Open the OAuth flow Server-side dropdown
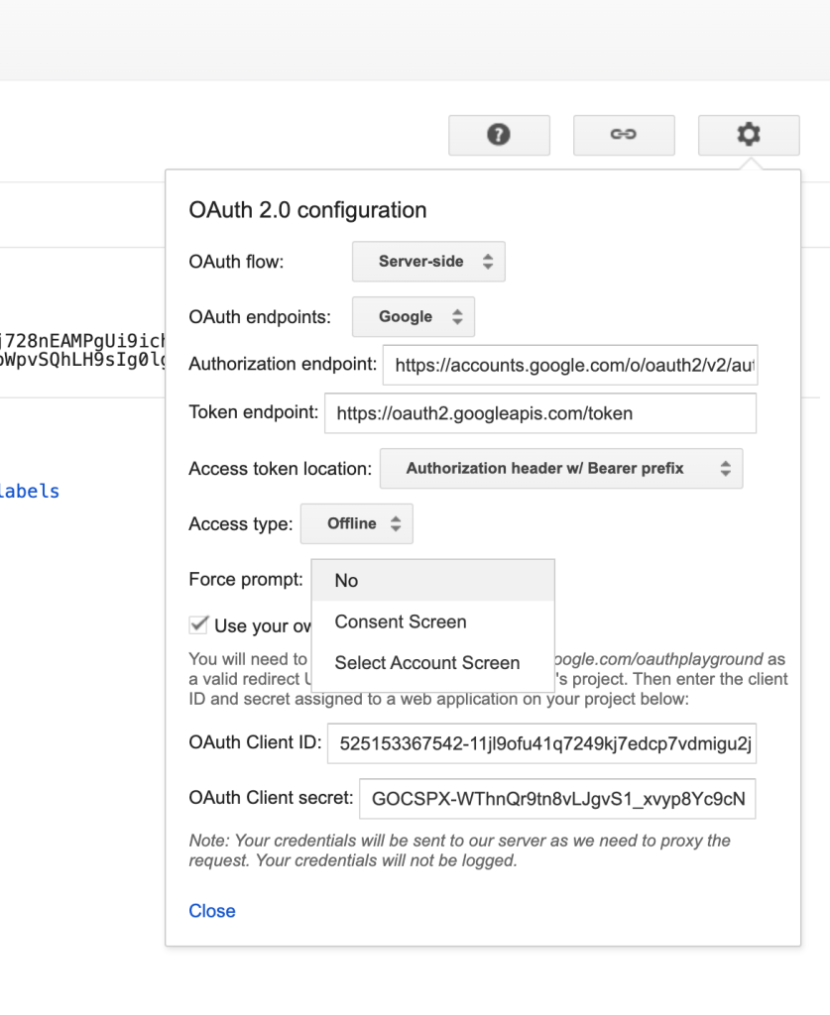830x1015 pixels. coord(428,262)
